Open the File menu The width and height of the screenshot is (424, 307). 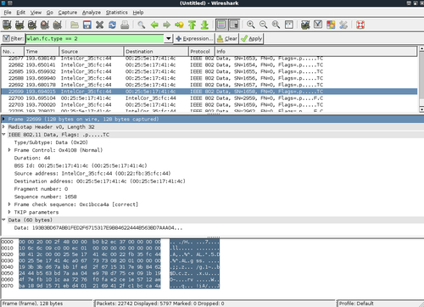[8, 13]
